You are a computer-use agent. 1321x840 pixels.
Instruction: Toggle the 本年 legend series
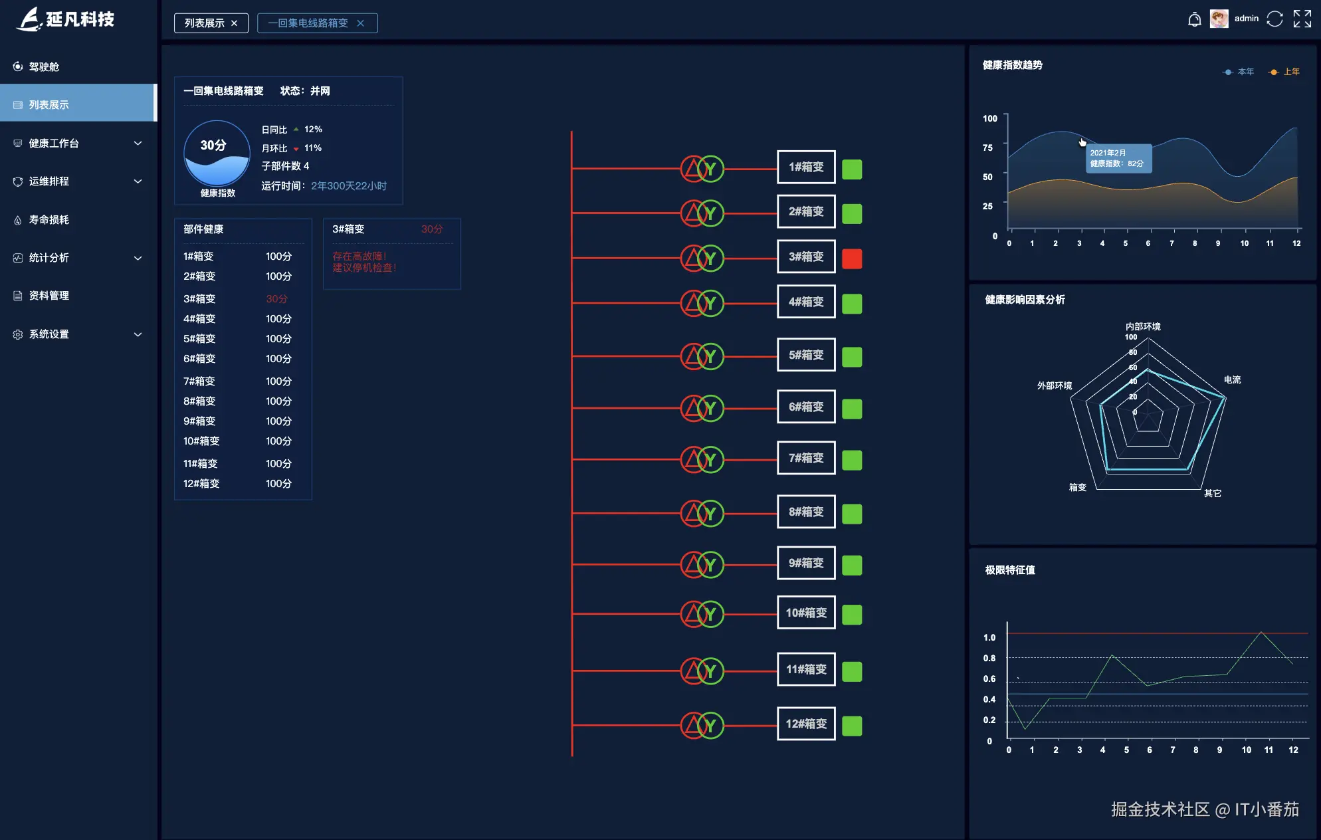(x=1238, y=72)
